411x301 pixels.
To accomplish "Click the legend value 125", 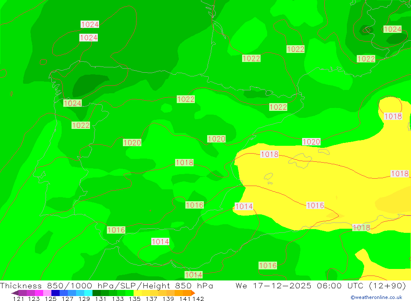I will pos(51,299).
